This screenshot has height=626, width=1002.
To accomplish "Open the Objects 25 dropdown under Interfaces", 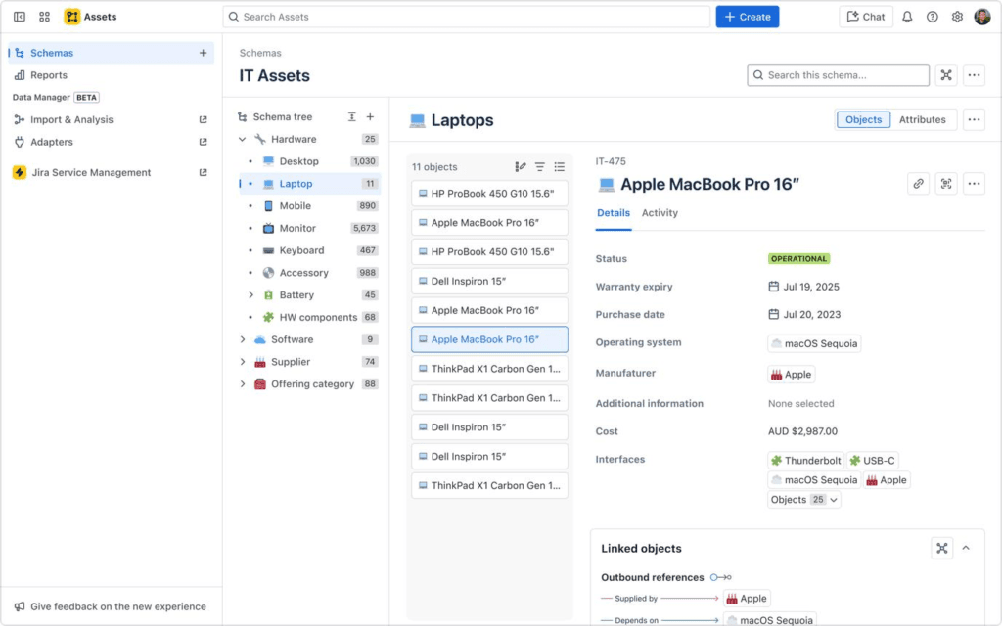I will tap(804, 500).
